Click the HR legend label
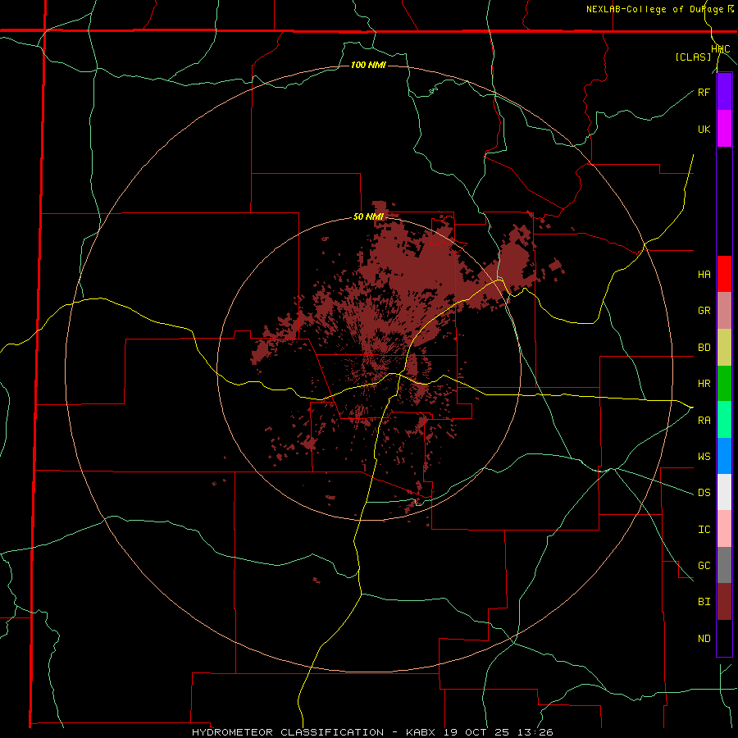The height and width of the screenshot is (738, 738). coord(704,384)
